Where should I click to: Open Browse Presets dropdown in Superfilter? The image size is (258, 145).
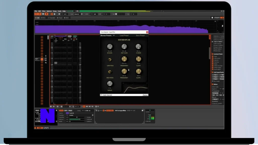click(108, 35)
